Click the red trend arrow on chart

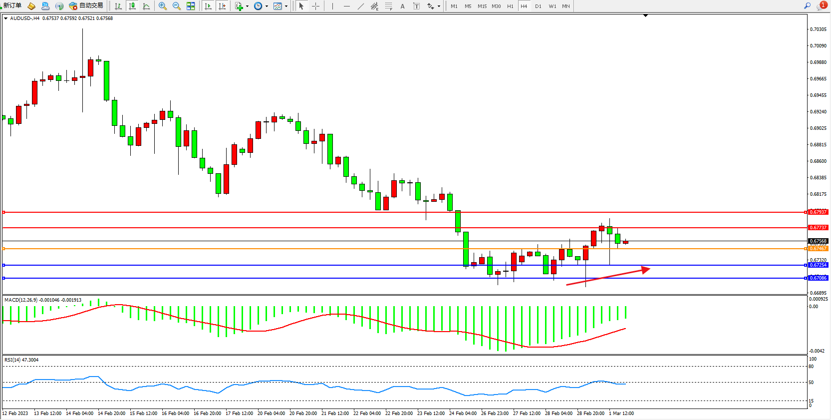click(x=608, y=277)
